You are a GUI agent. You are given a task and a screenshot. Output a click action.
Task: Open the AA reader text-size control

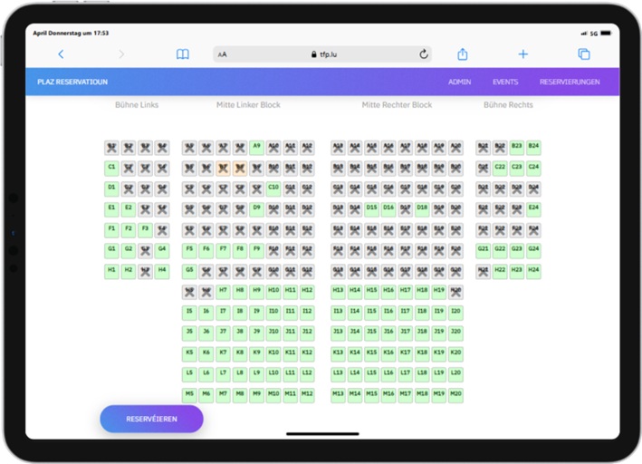[x=223, y=54]
